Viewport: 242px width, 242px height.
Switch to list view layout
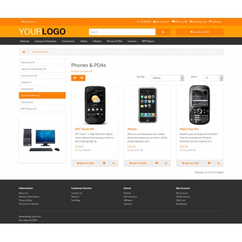pos(75,78)
